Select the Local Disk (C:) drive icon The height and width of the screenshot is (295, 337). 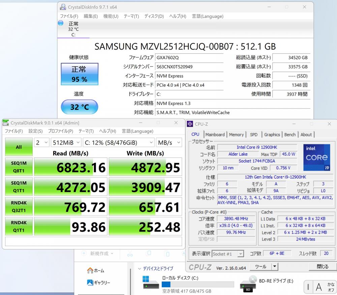[150, 283]
